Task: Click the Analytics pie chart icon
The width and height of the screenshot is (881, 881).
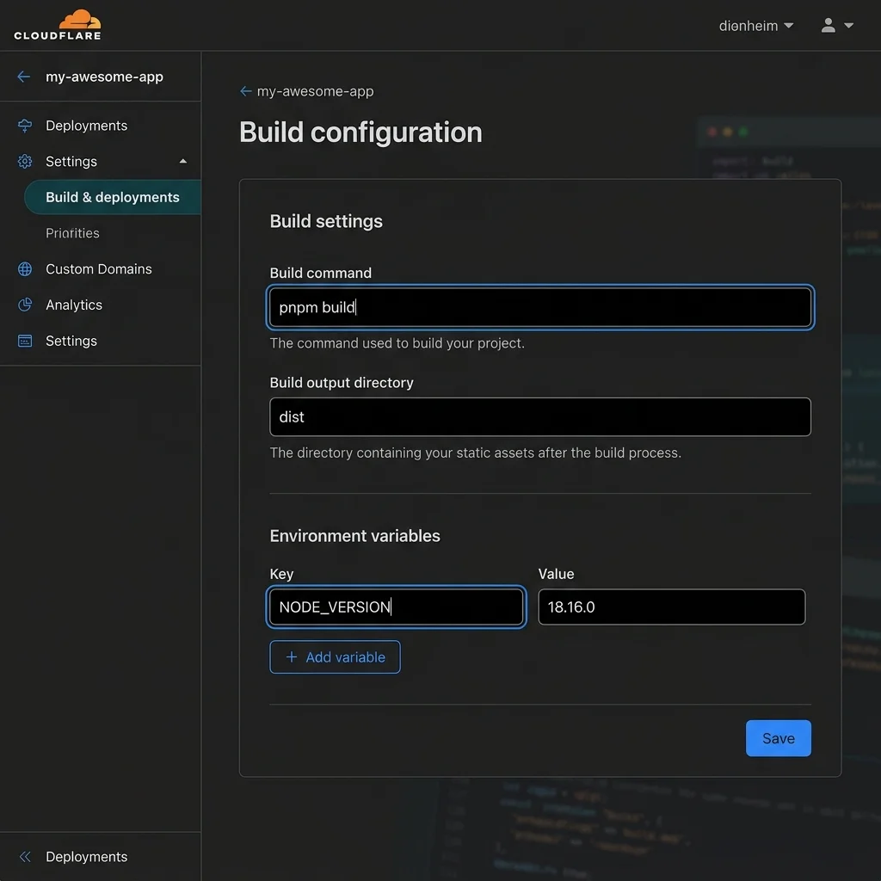Action: pos(25,305)
